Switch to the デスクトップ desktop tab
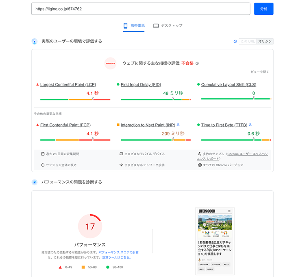 (168, 26)
